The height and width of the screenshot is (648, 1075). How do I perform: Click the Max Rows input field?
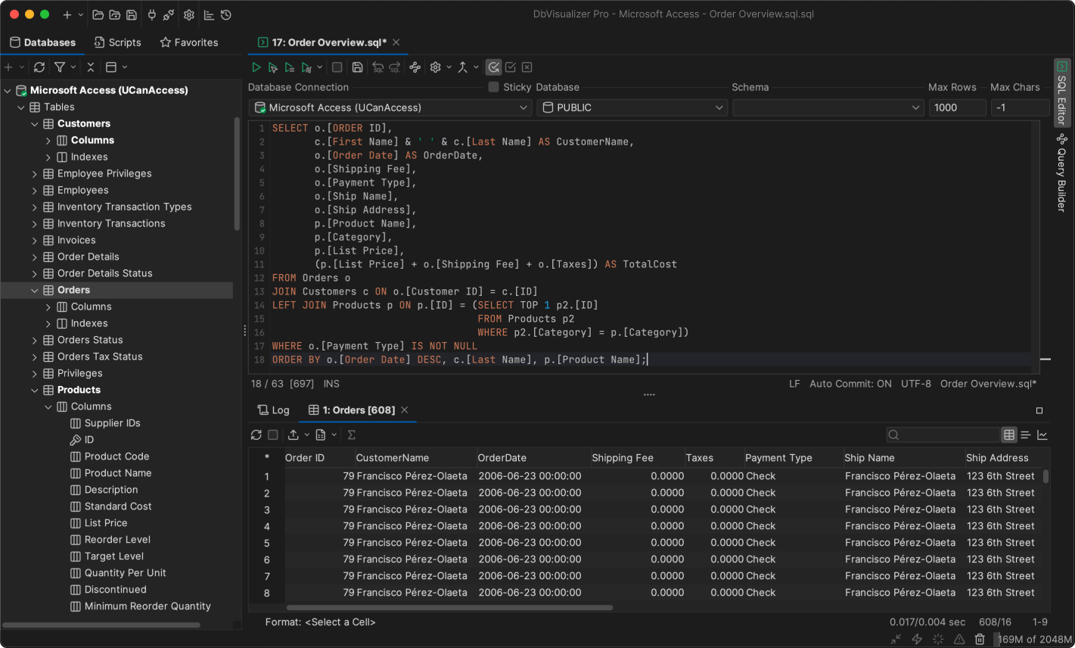click(958, 107)
